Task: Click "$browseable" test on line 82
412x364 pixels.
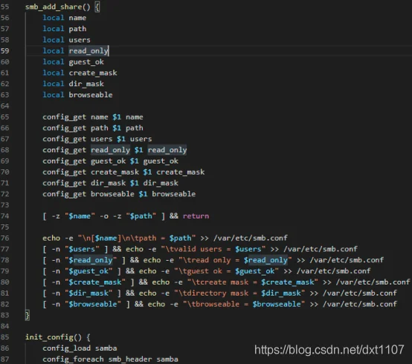Action: point(93,304)
